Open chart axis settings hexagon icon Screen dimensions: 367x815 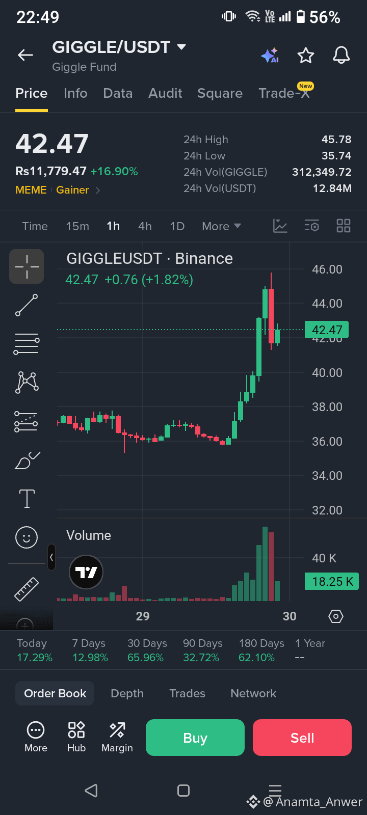point(336,616)
